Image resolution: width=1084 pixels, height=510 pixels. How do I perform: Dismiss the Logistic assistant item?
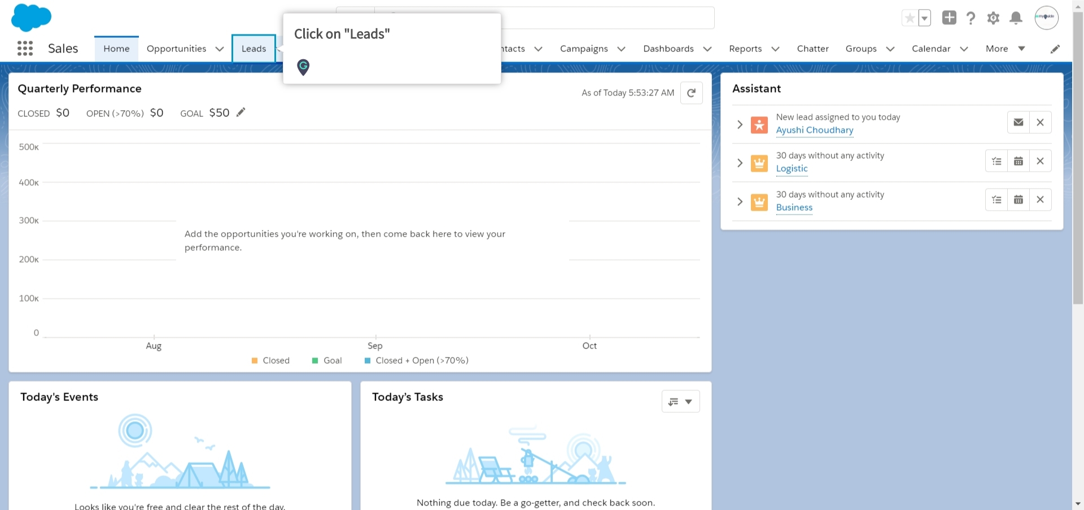click(1040, 161)
